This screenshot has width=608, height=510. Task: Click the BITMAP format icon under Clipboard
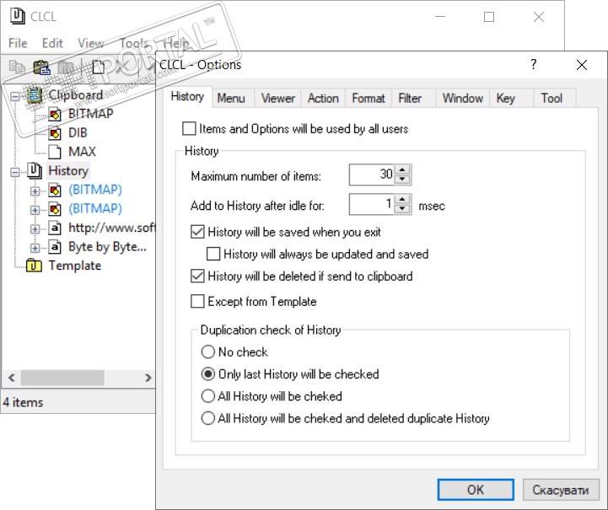55,115
